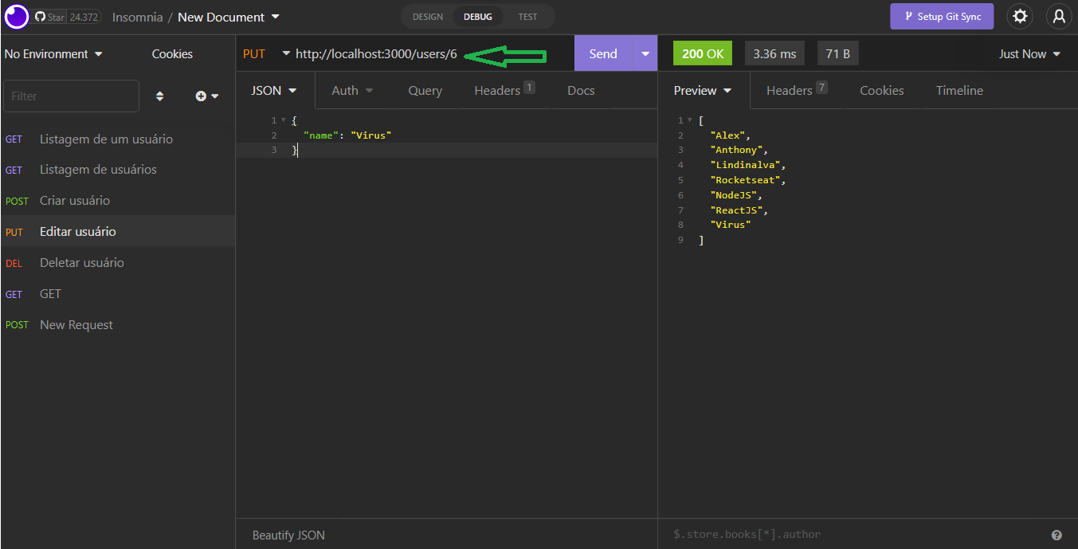
Task: Select the New Request item
Action: click(x=118, y=325)
